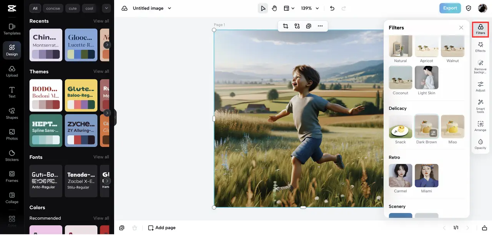Viewport: 492px width, 235px height.
Task: View all Themes
Action: tap(101, 71)
